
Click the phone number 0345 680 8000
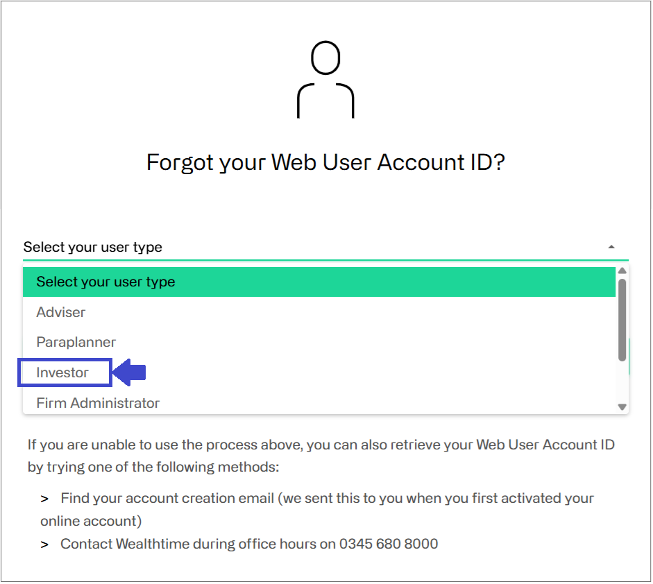(389, 544)
